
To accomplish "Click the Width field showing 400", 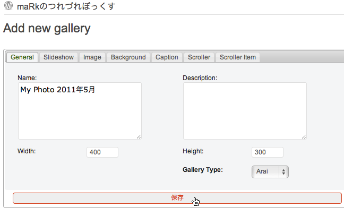I will [102, 152].
